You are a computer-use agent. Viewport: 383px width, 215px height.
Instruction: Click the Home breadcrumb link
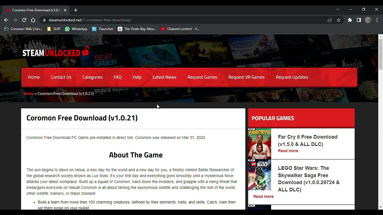click(x=29, y=93)
